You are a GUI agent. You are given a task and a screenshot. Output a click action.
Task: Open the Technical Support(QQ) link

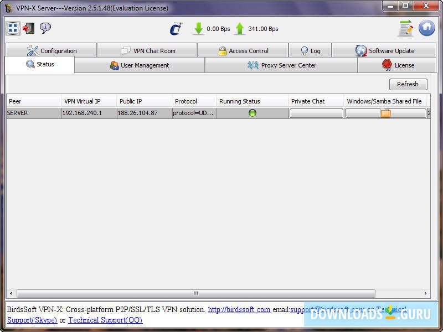point(105,320)
